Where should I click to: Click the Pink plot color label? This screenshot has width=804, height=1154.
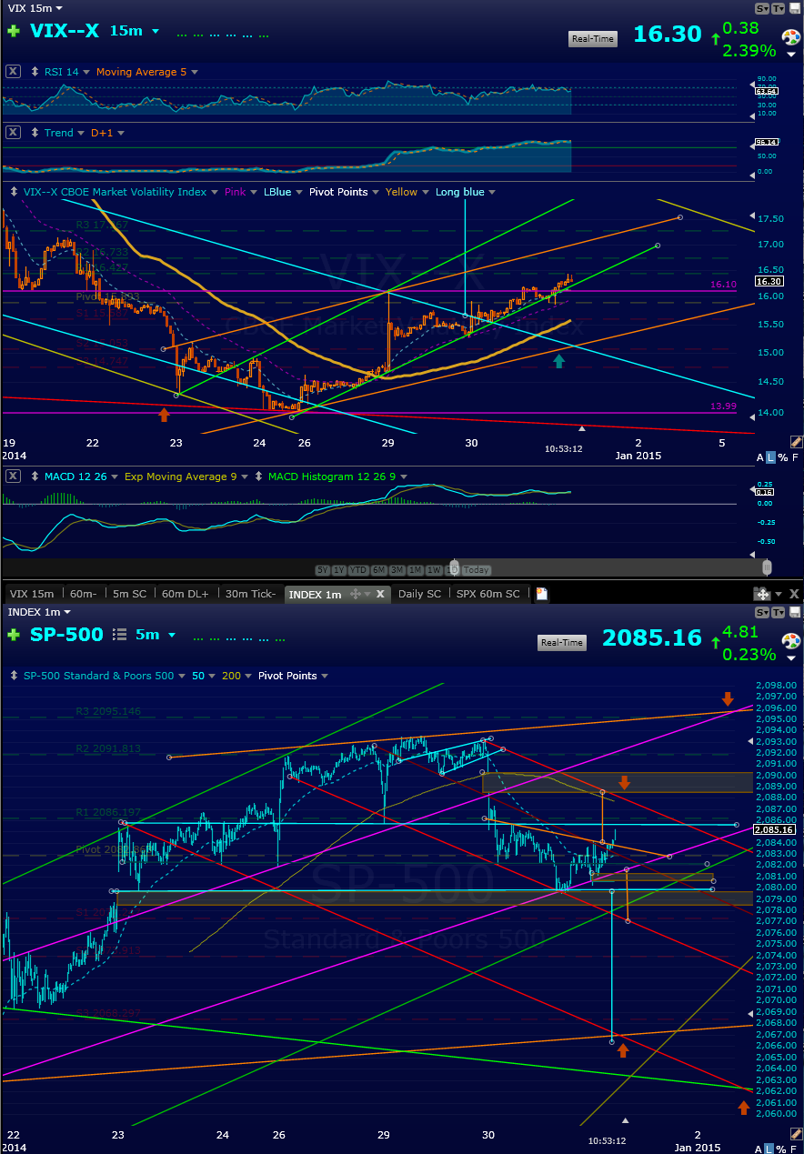click(x=235, y=192)
